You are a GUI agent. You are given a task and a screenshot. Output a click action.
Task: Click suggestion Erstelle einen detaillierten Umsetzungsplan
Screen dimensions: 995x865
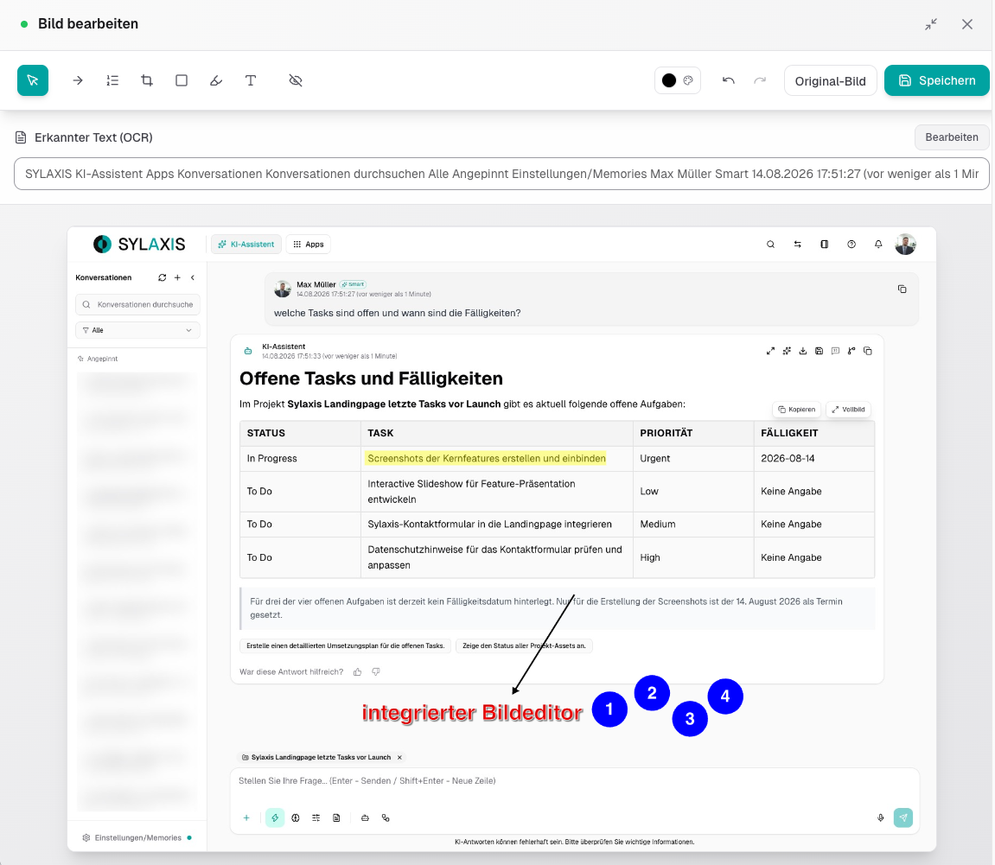(345, 646)
